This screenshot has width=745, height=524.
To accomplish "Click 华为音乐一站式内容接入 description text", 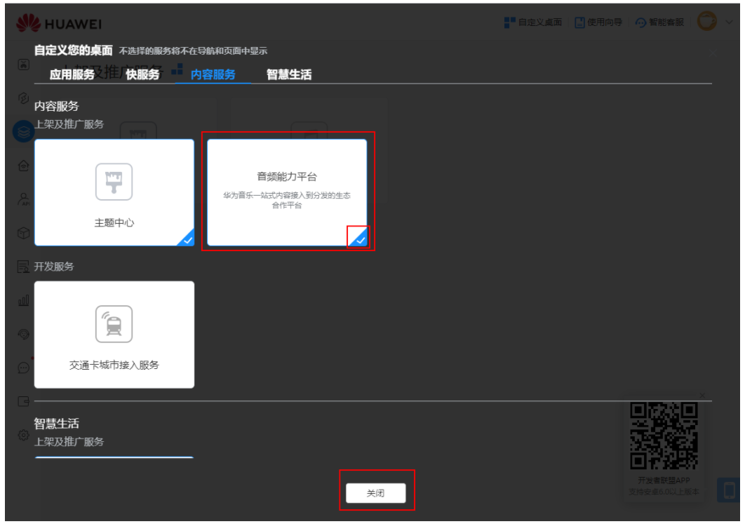I will (x=287, y=200).
